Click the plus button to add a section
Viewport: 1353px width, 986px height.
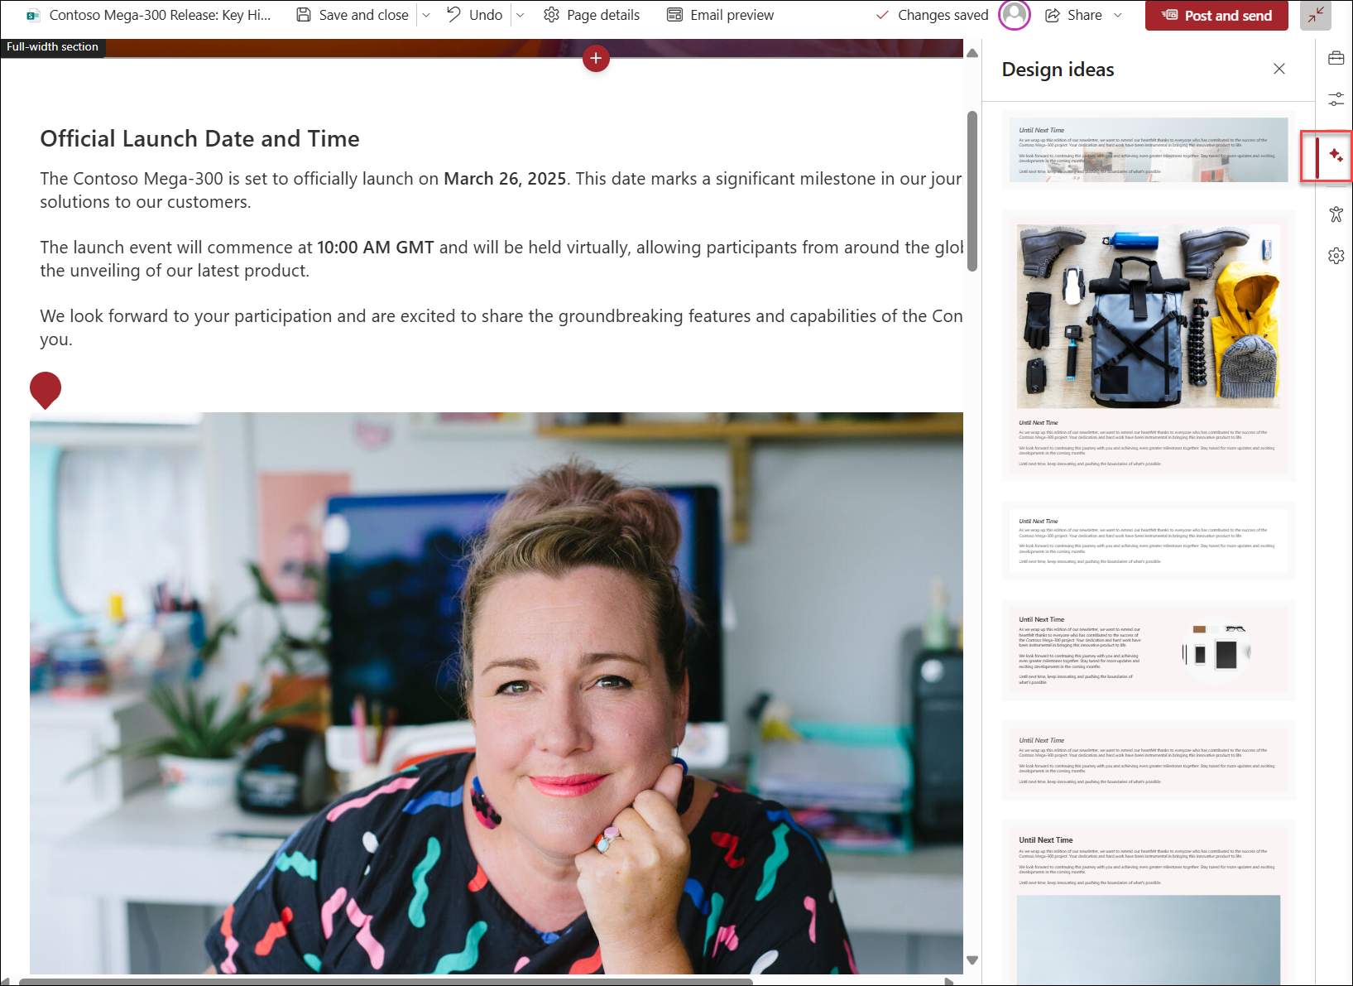pyautogui.click(x=596, y=58)
